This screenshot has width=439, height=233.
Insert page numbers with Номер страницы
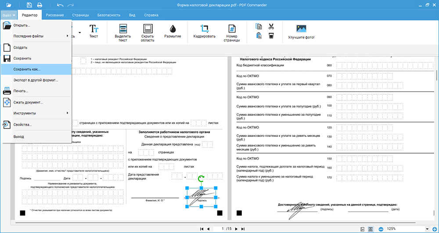coord(231,32)
